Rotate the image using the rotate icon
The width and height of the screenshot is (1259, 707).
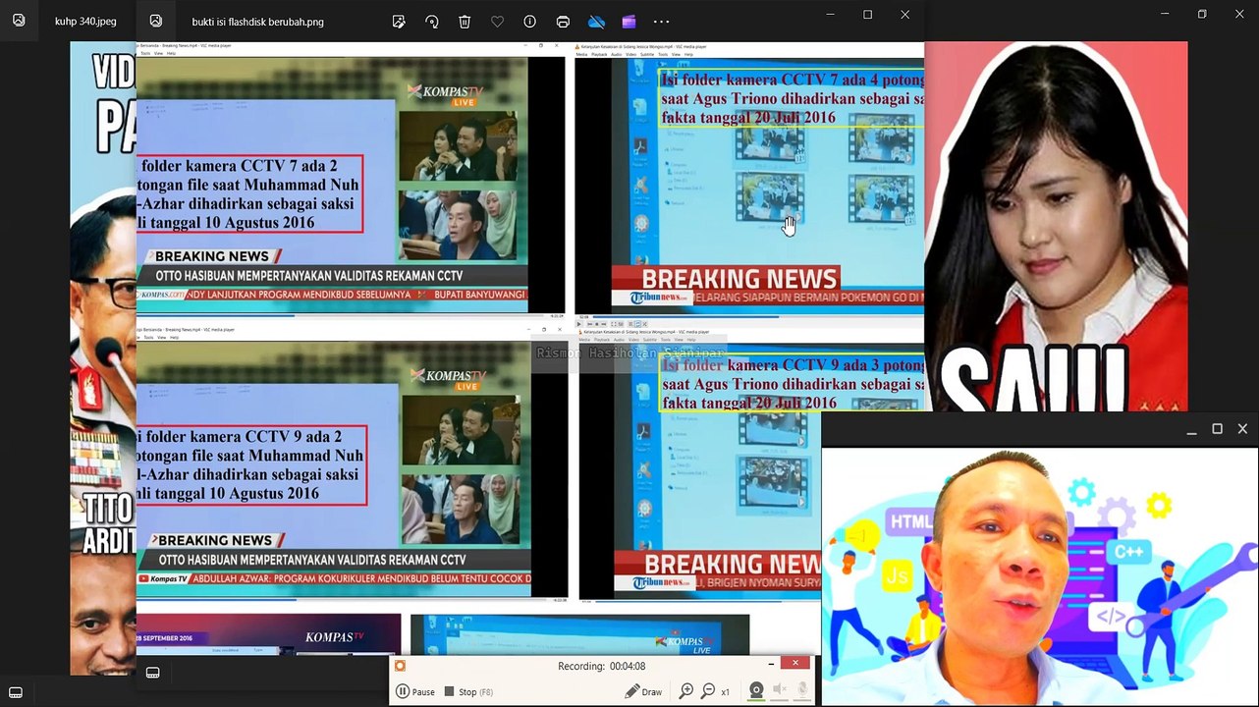pyautogui.click(x=431, y=21)
